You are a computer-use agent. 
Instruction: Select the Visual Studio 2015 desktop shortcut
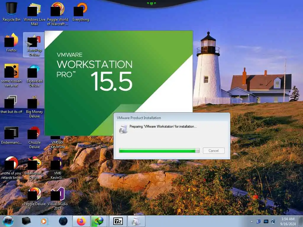(58, 198)
